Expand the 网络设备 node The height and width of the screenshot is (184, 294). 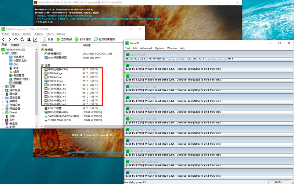3,109
